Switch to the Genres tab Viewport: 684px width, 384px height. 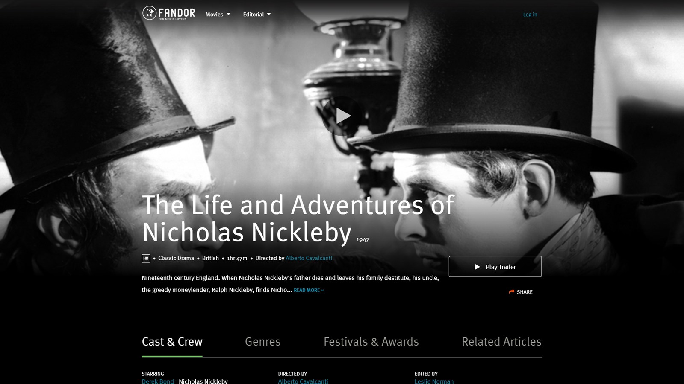point(262,342)
